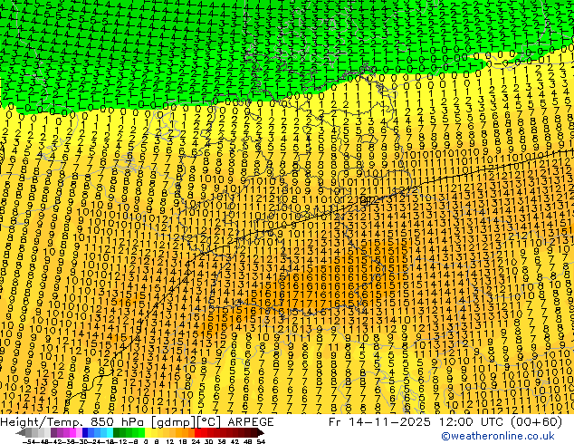This screenshot has height=444, width=574.
Task: Select the bright yellow legend swatch
Action: 148,433
